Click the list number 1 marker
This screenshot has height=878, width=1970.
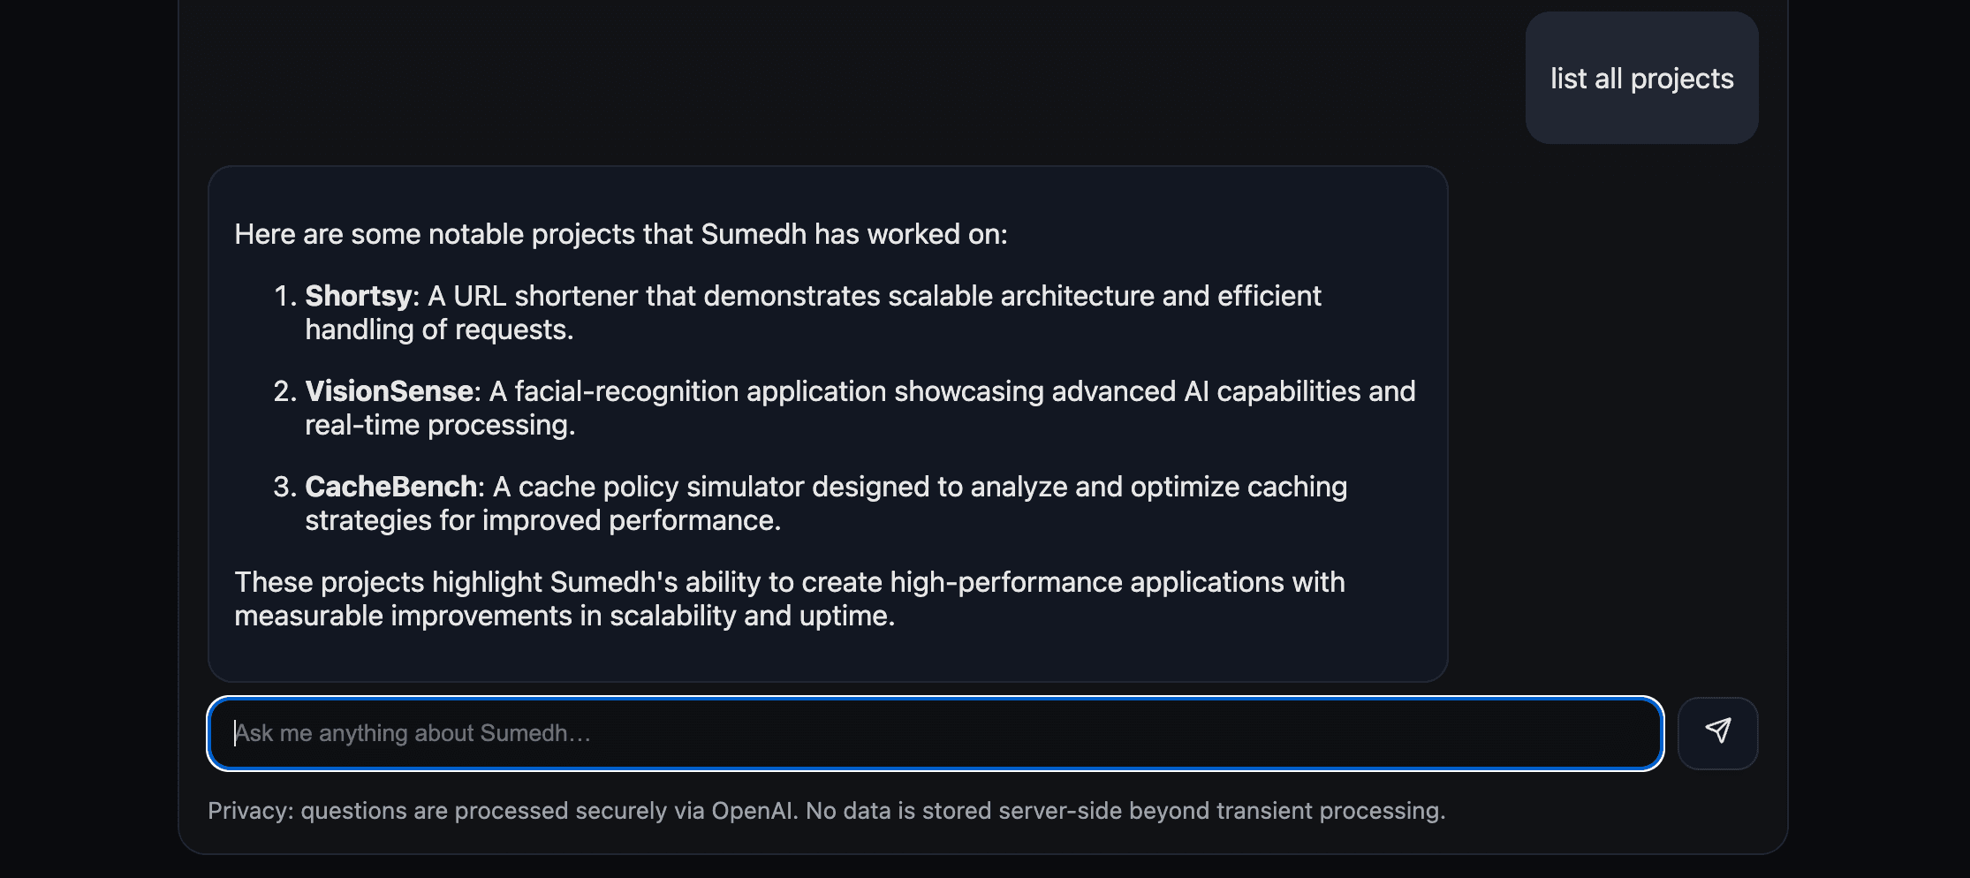(284, 296)
